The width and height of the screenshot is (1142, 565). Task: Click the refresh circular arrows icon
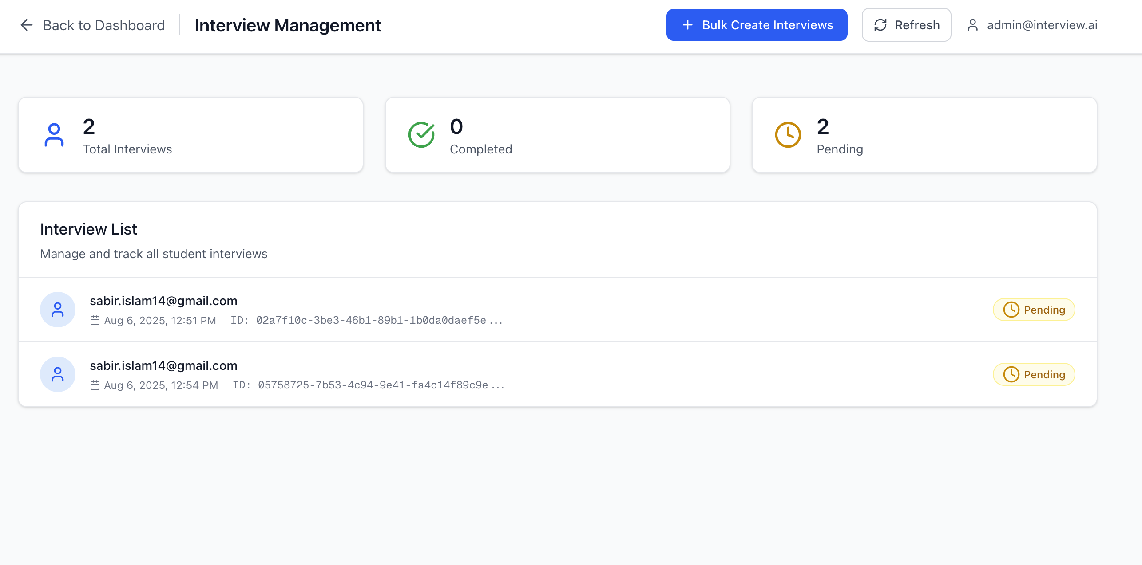[881, 25]
